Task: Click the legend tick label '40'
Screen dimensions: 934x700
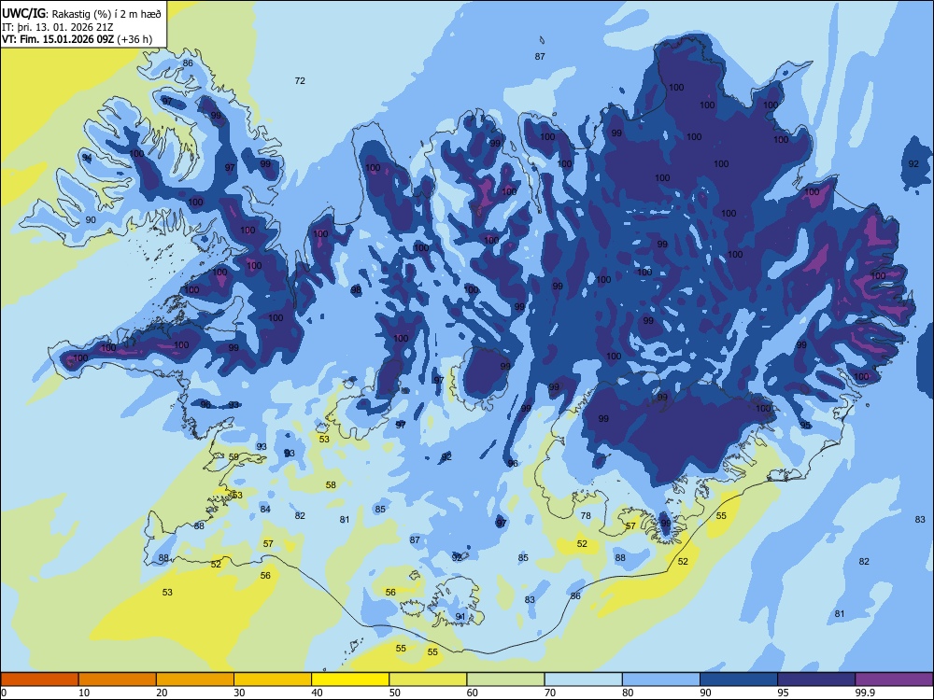Action: coord(318,693)
